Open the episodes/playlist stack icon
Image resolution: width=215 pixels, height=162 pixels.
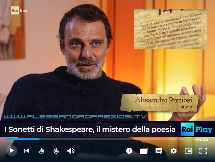[x=144, y=151]
